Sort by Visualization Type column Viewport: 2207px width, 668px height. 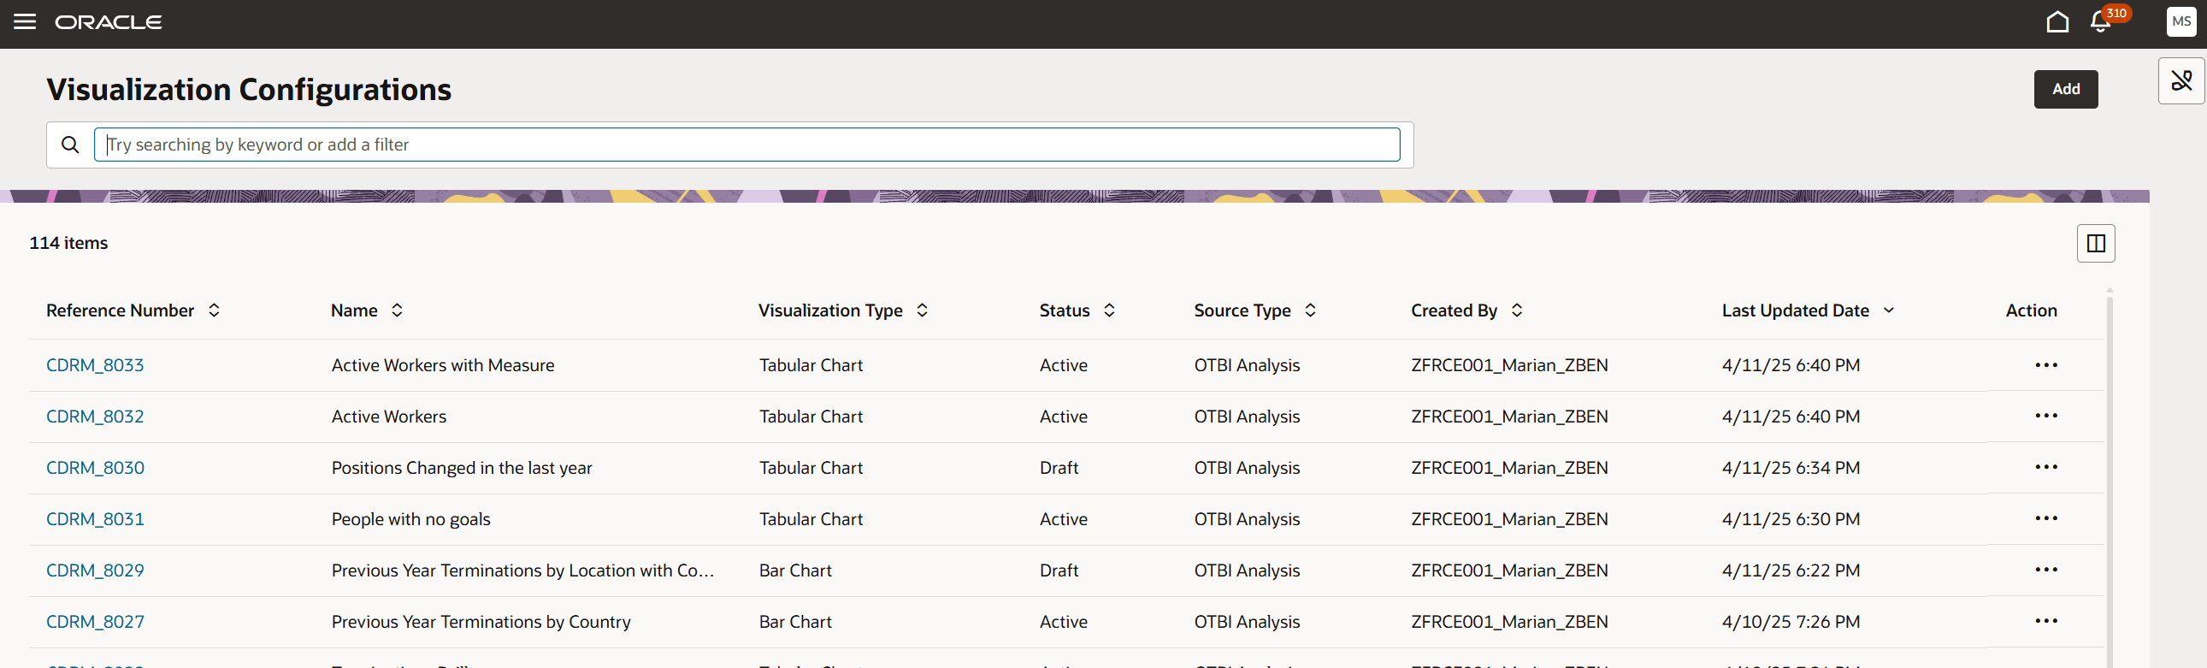click(x=922, y=310)
